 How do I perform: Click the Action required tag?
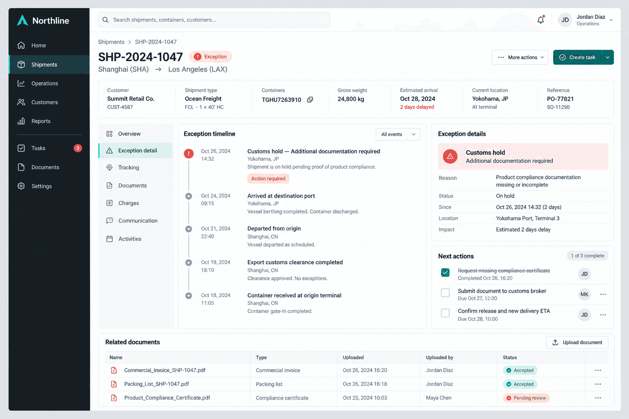(268, 179)
